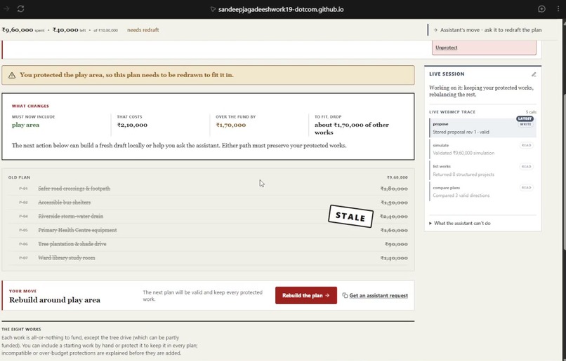The width and height of the screenshot is (566, 361).
Task: Select the propose trace entry
Action: [x=482, y=128]
